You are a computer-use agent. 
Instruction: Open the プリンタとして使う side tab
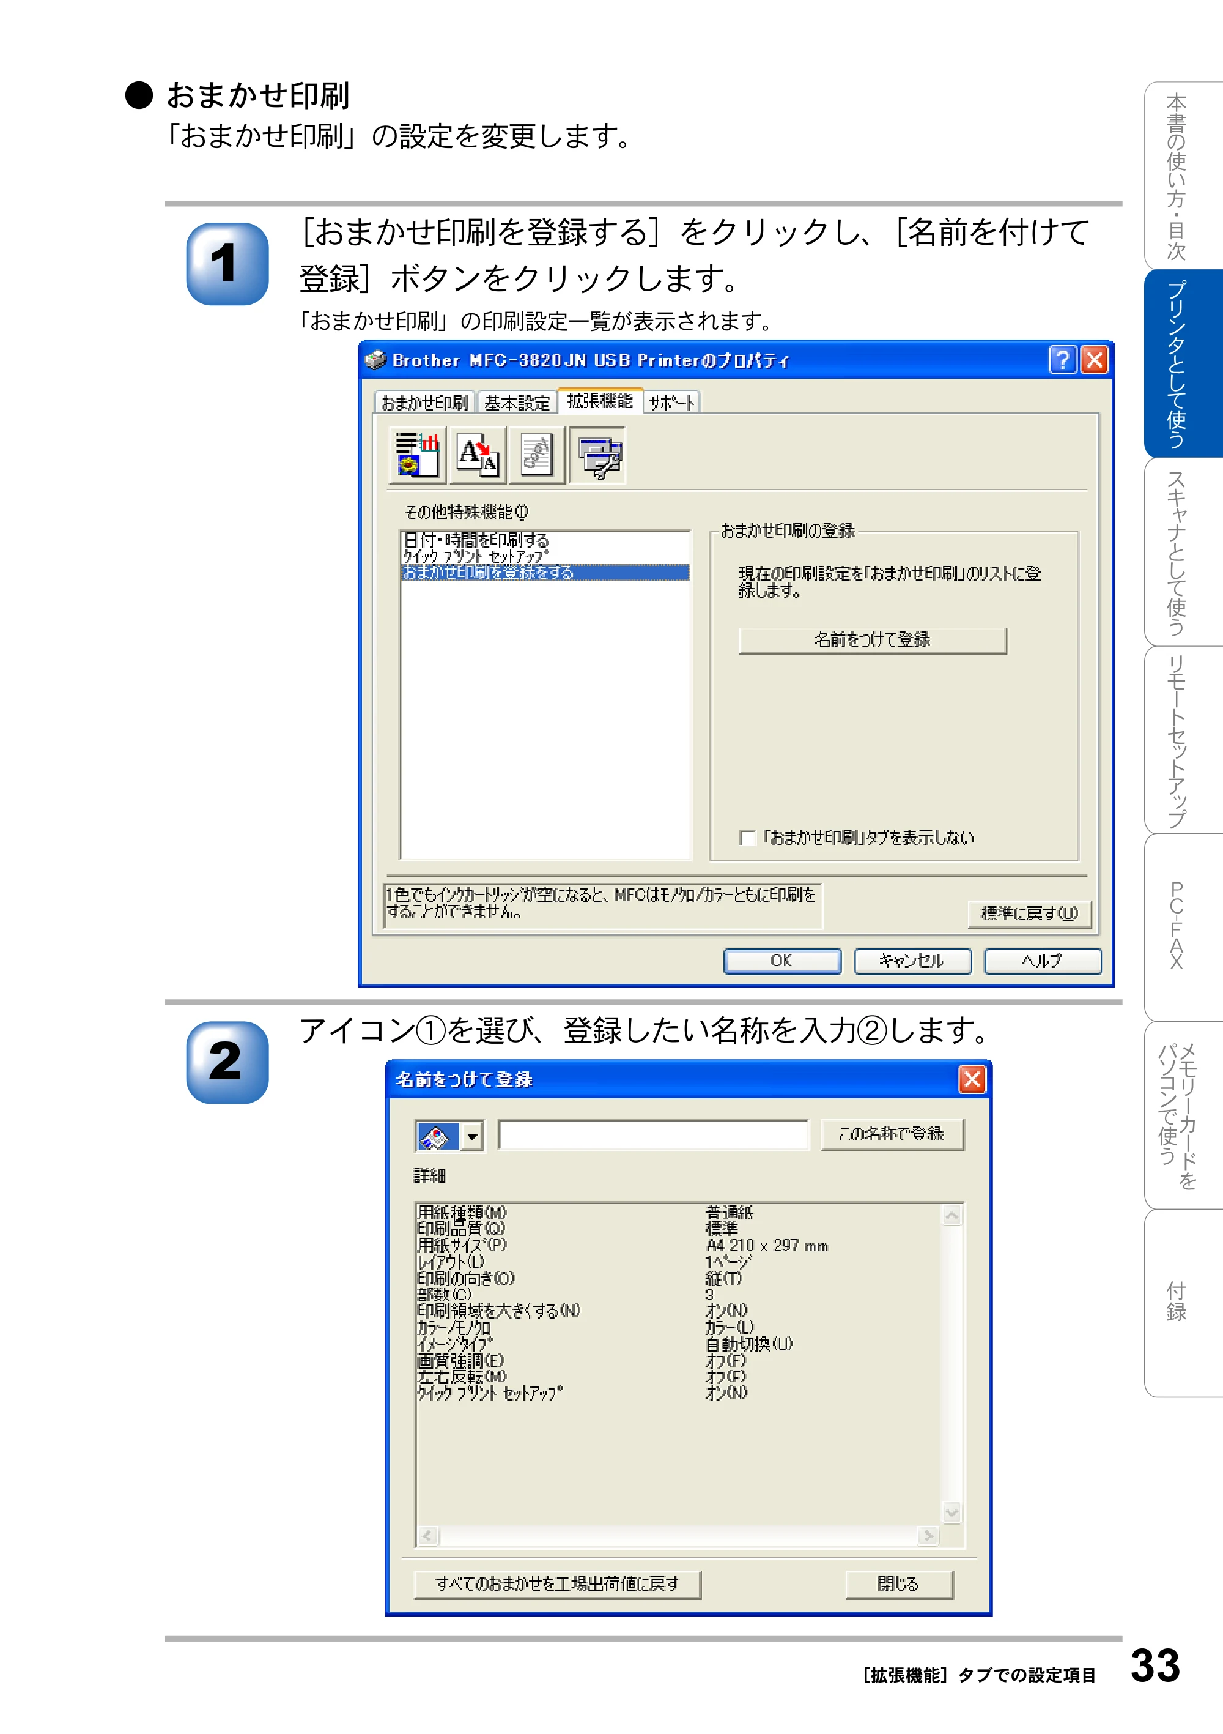(x=1183, y=363)
